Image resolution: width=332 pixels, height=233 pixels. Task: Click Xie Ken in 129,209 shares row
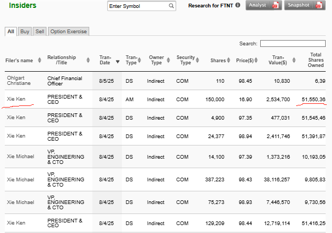(16, 223)
